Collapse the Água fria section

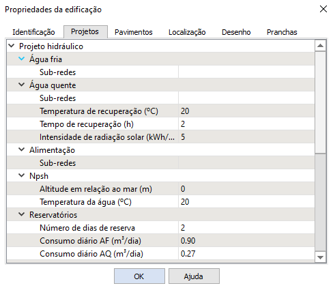tap(21, 59)
